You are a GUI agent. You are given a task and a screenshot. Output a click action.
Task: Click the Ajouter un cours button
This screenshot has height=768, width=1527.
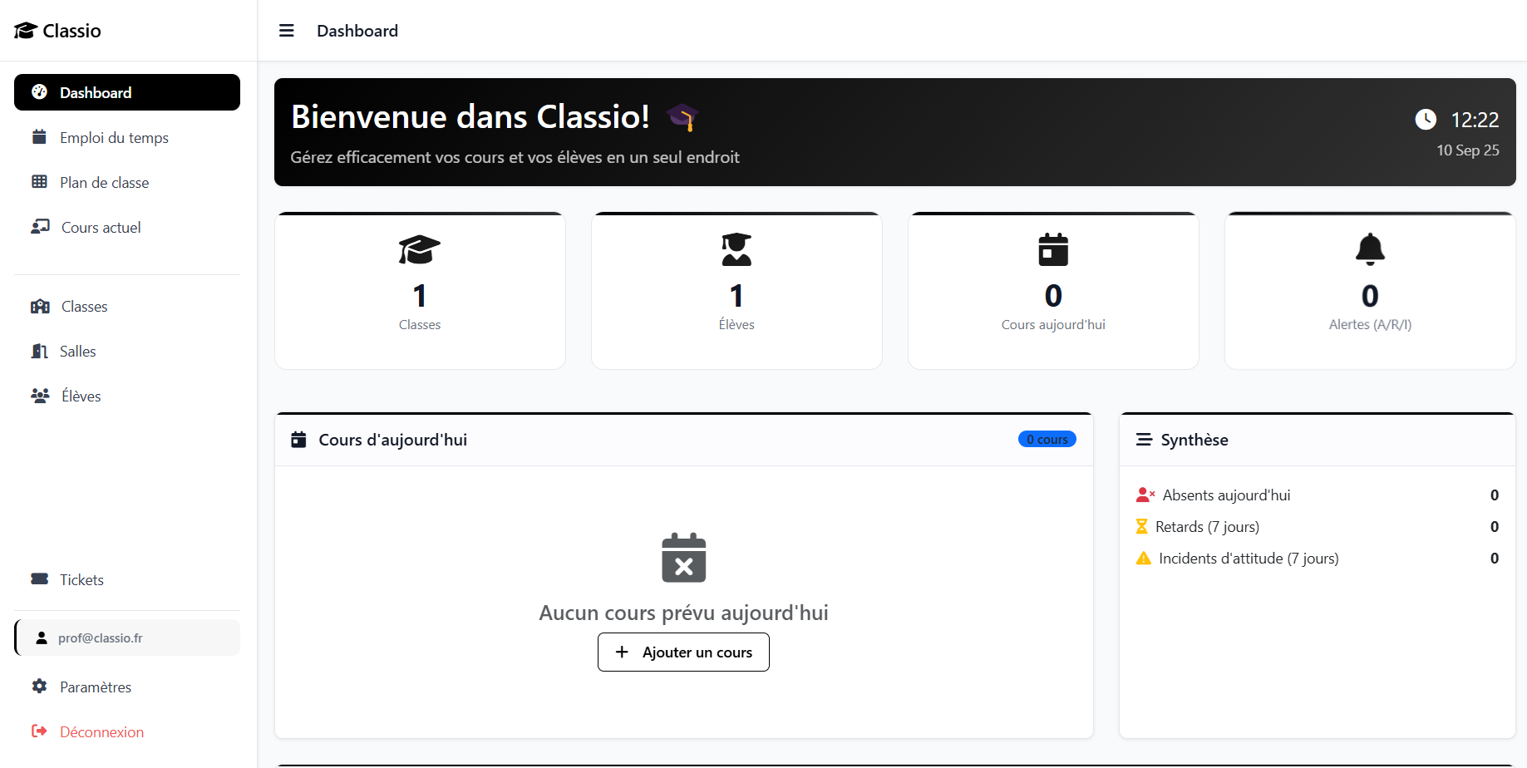pyautogui.click(x=683, y=652)
